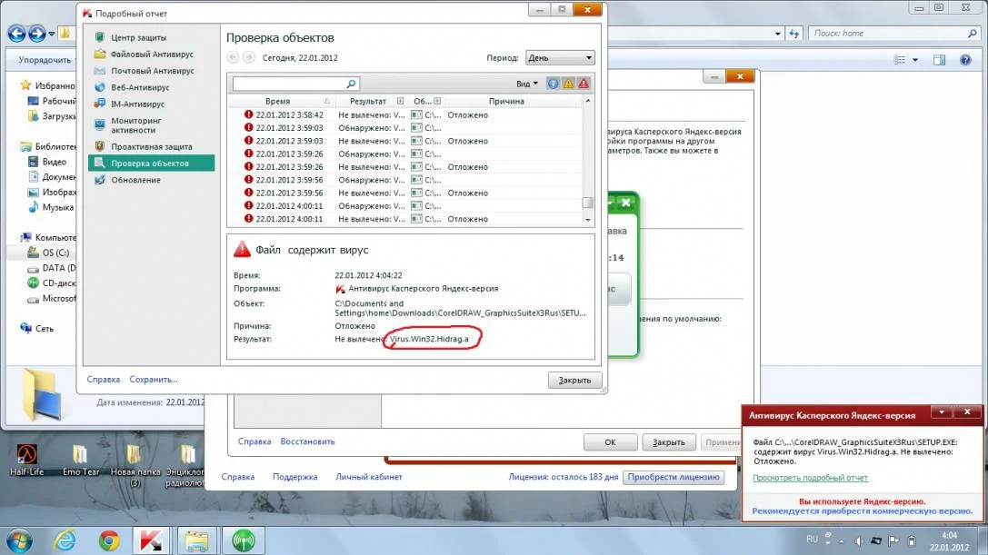Select Файловый Антивирус in sidebar
The image size is (988, 555).
coord(151,55)
